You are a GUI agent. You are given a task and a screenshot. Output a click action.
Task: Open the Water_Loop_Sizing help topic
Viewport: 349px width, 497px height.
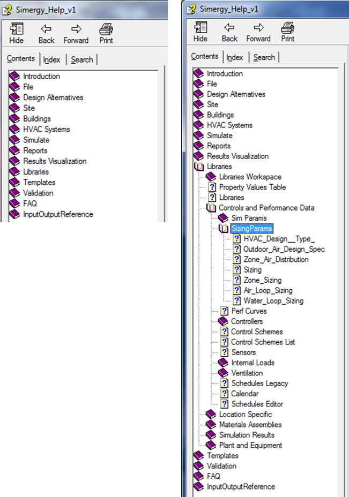[273, 301]
